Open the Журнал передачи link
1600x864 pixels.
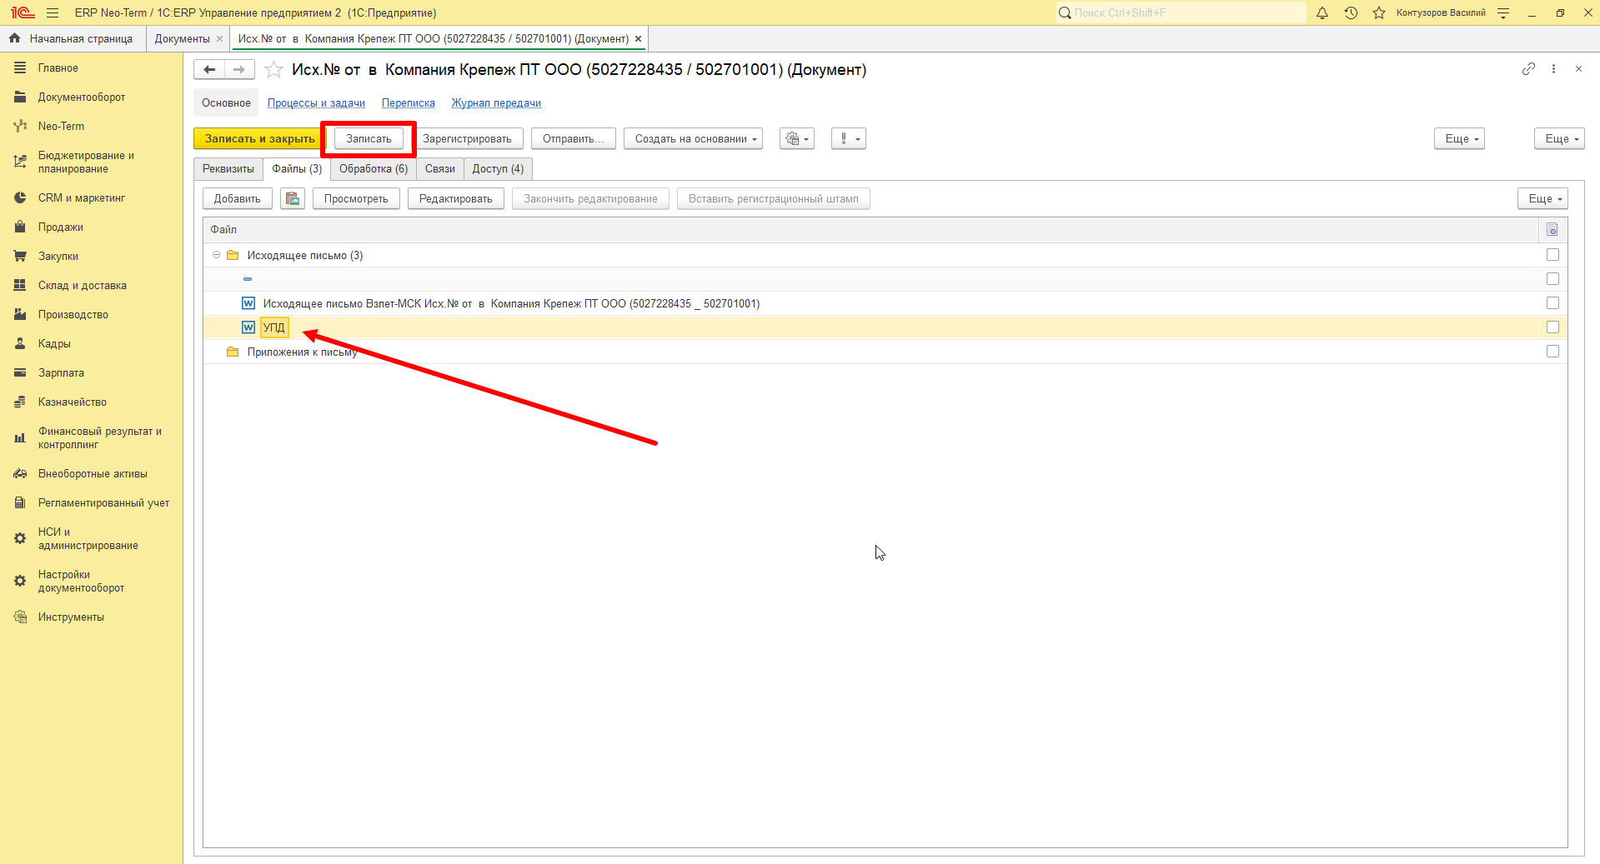496,103
